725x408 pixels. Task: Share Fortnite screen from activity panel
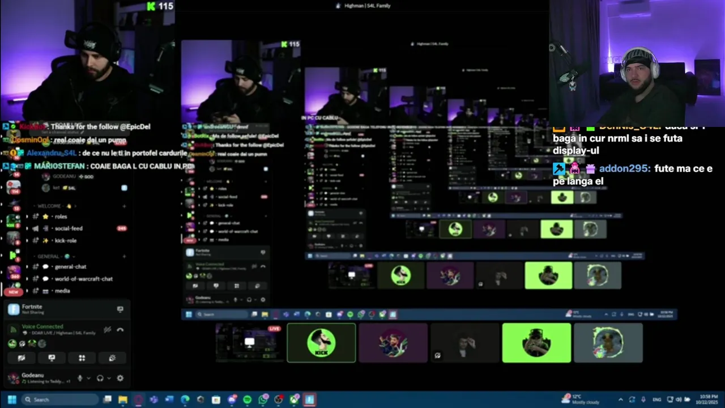120,309
